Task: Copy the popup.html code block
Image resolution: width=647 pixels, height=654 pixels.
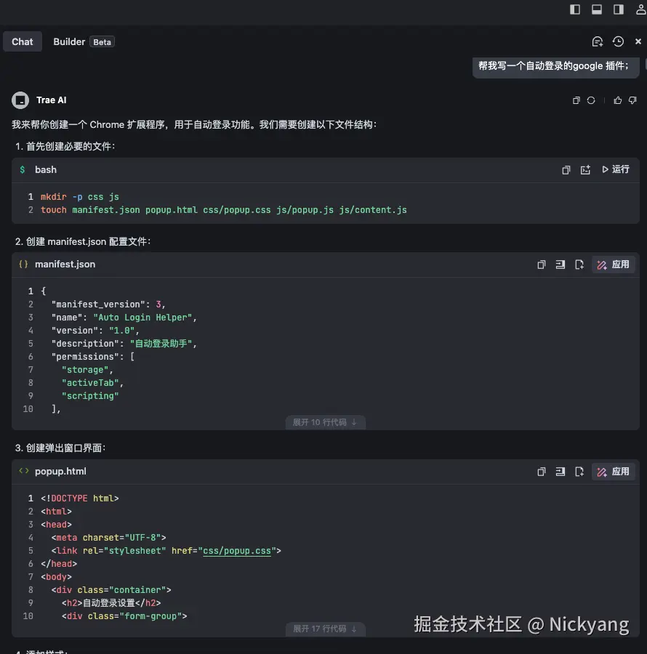Action: (x=541, y=472)
